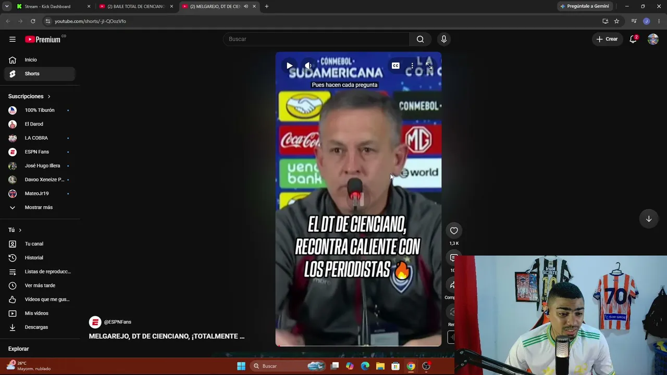The width and height of the screenshot is (667, 375).
Task: Expand the Suscripciones section
Action: pyautogui.click(x=29, y=96)
